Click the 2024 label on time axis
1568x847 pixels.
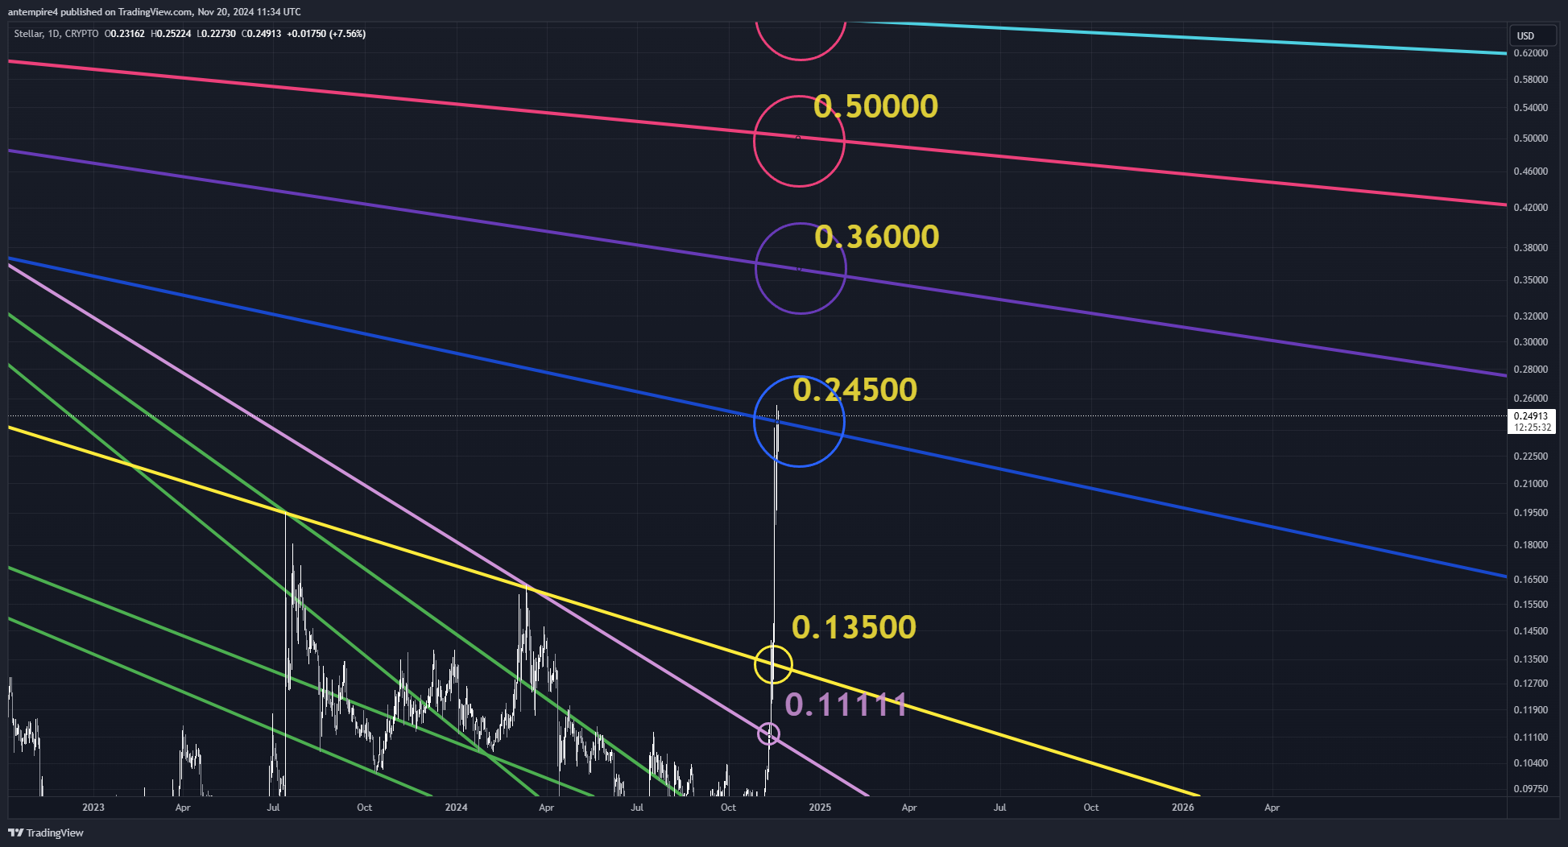[x=456, y=807]
